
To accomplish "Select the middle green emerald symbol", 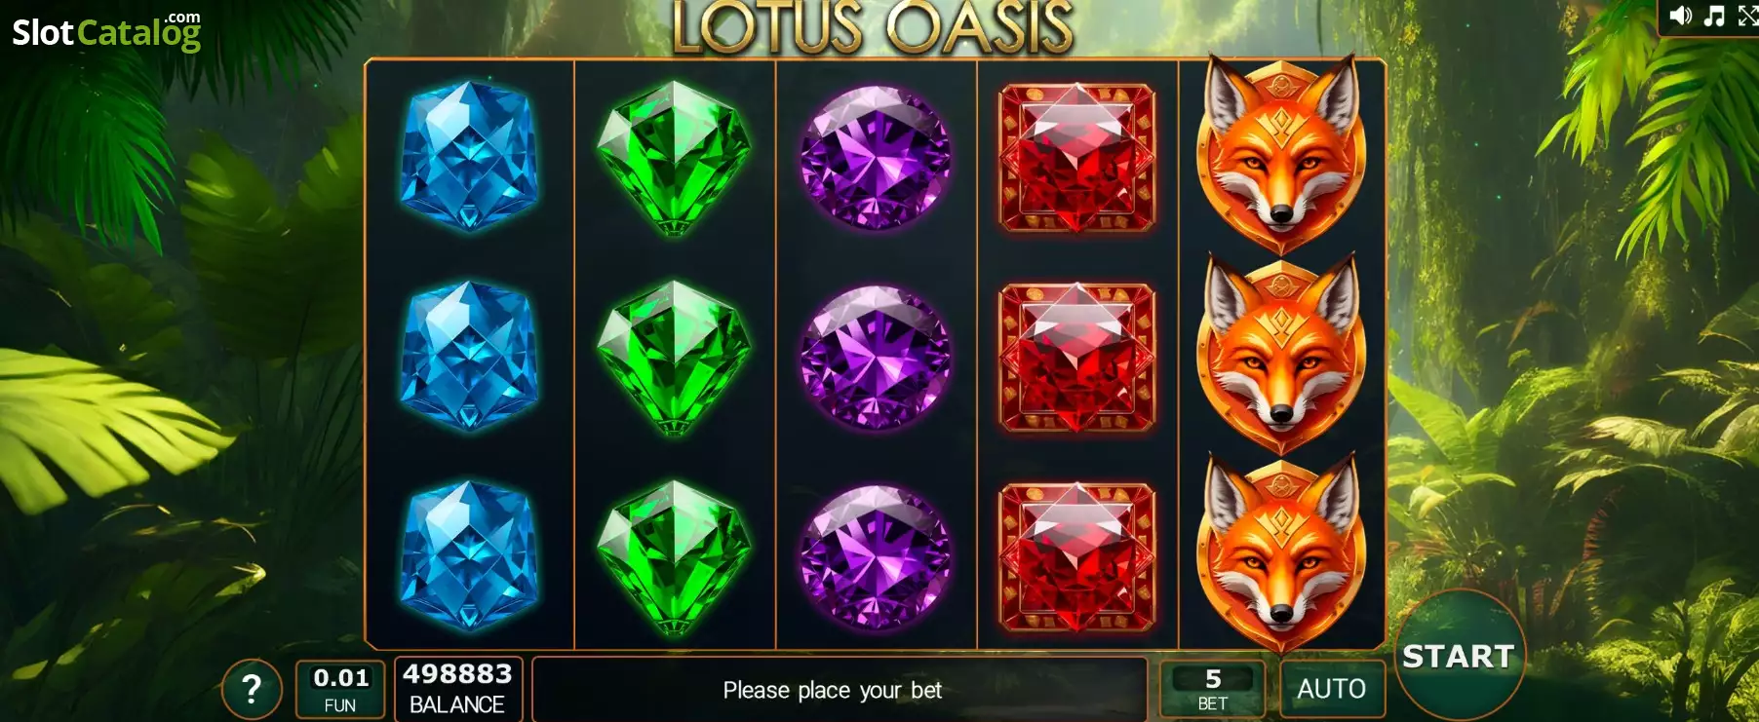I will tap(674, 357).
